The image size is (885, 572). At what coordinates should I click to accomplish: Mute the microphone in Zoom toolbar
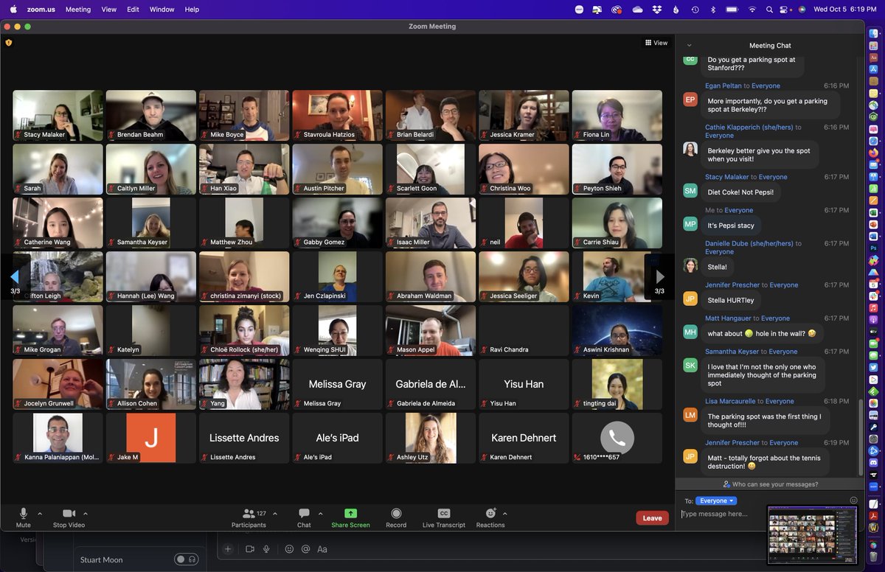24,517
